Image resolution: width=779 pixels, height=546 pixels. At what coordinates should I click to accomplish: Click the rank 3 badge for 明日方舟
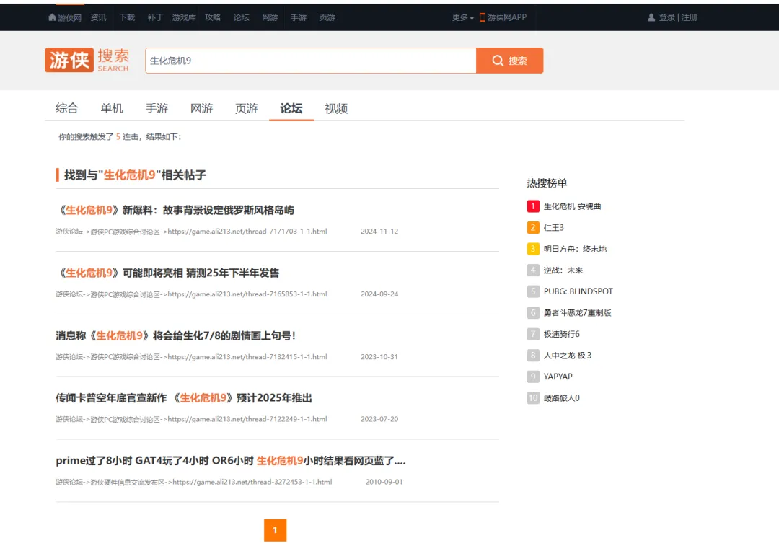(532, 249)
